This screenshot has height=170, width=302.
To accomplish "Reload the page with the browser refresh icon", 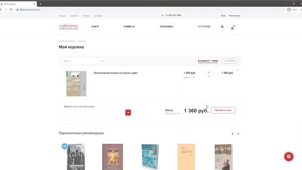I will pos(11,9).
